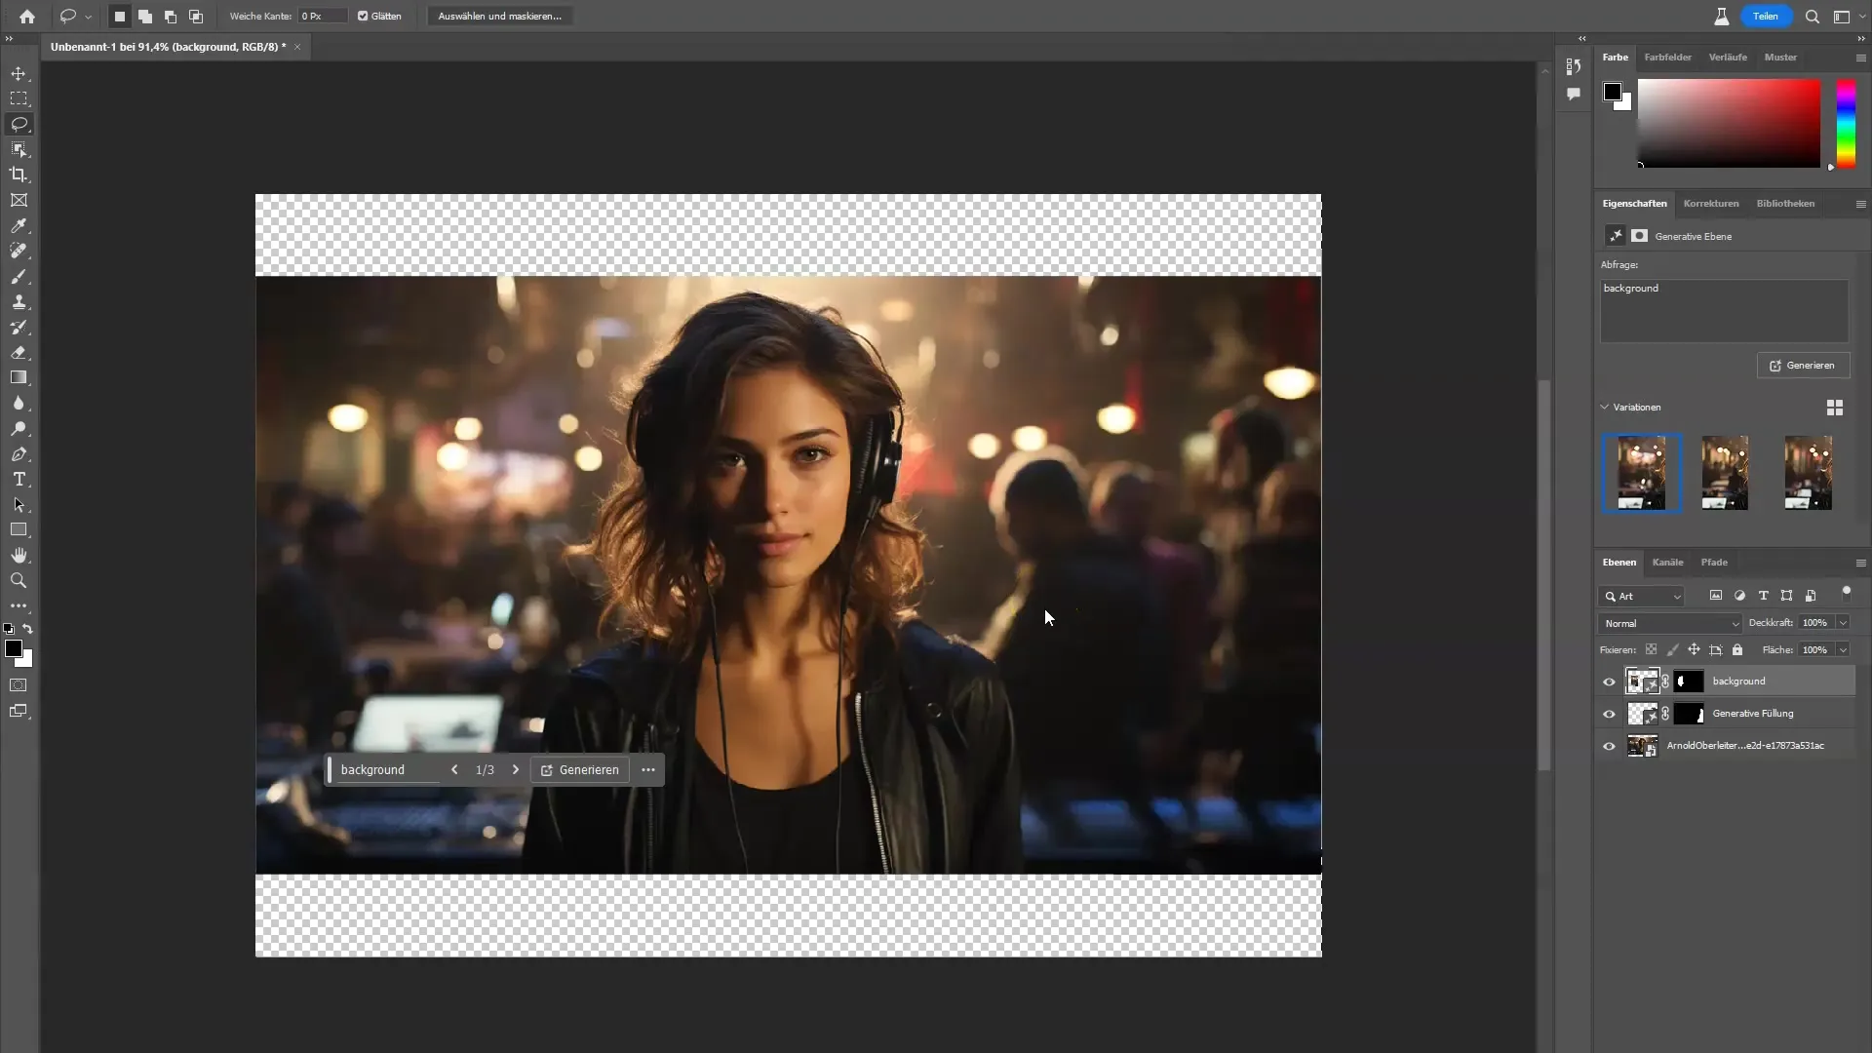
Task: Select the Lasso tool in toolbar
Action: (19, 124)
